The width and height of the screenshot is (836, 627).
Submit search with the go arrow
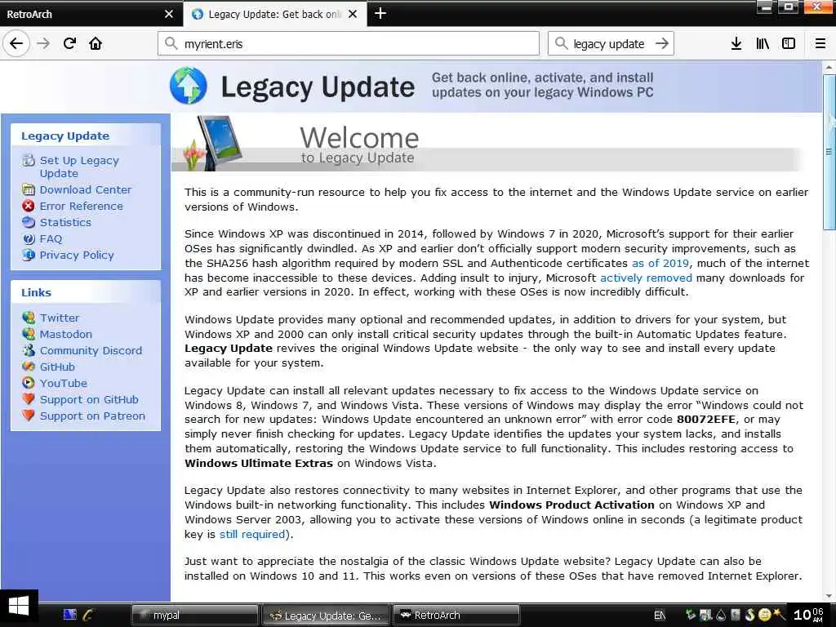662,43
